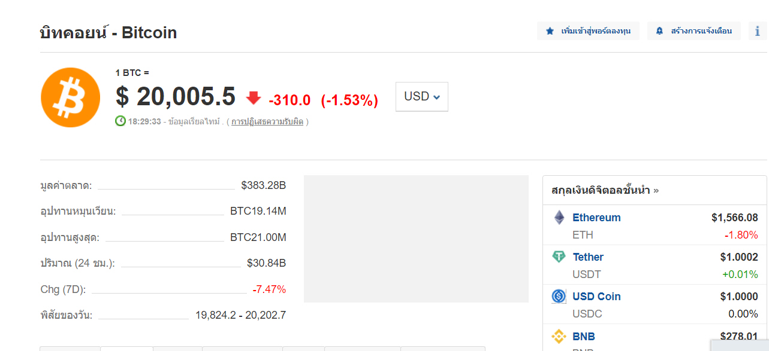Open the USD Coin page link

[596, 297]
